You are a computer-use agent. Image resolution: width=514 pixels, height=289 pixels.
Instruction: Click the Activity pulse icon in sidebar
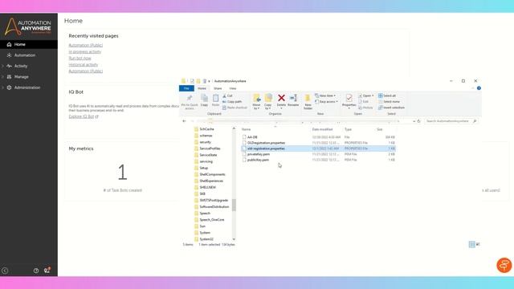pos(9,66)
